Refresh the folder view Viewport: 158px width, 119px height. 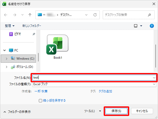[95, 15]
